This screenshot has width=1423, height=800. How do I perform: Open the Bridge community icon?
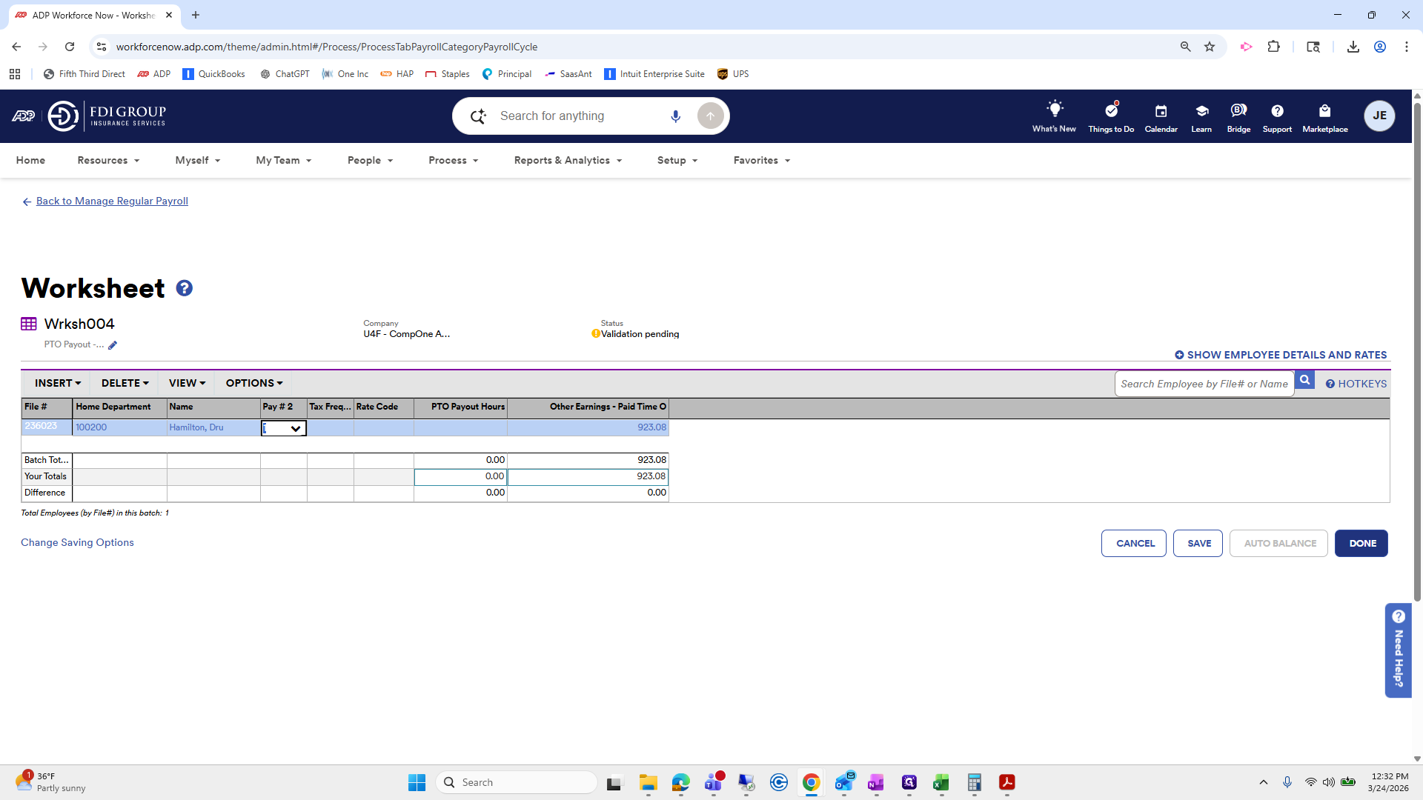[1238, 111]
